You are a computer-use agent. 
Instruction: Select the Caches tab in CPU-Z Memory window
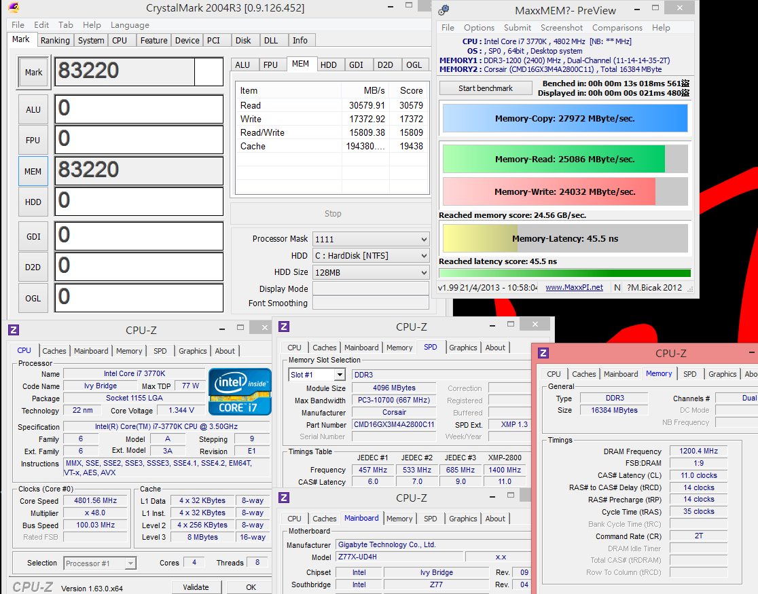pos(583,374)
